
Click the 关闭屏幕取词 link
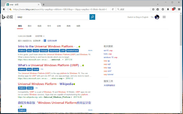(109, 85)
